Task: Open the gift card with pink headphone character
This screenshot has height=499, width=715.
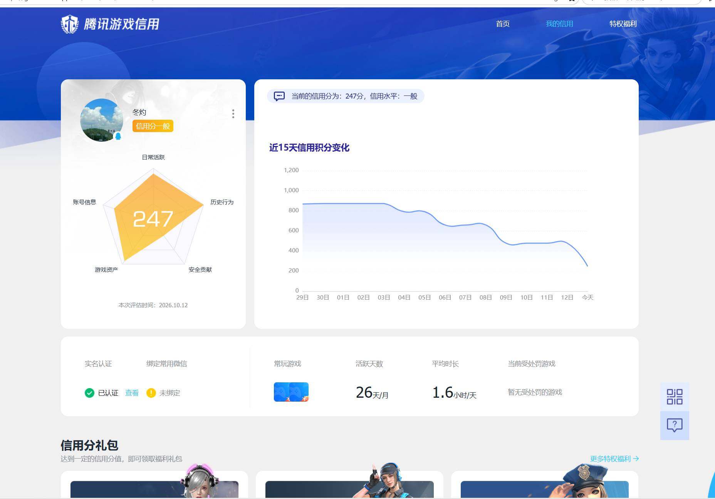Action: 154,484
